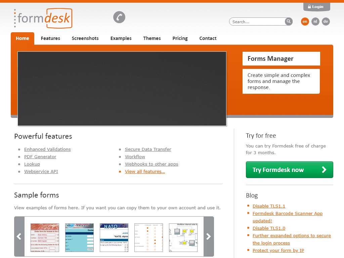Viewport: 344px width, 258px height.
Task: Open the Protect your form by IP post
Action: click(x=278, y=250)
